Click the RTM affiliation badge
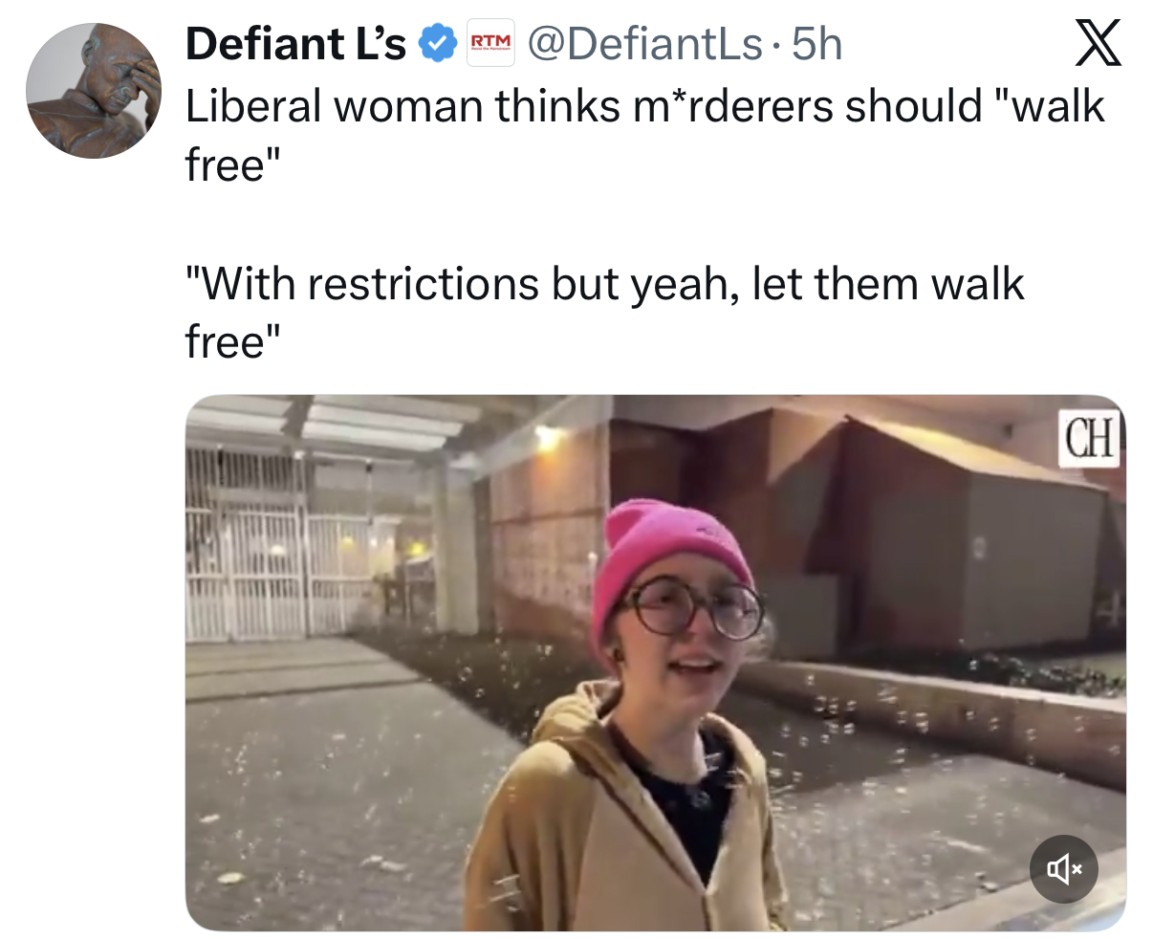 pyautogui.click(x=490, y=43)
